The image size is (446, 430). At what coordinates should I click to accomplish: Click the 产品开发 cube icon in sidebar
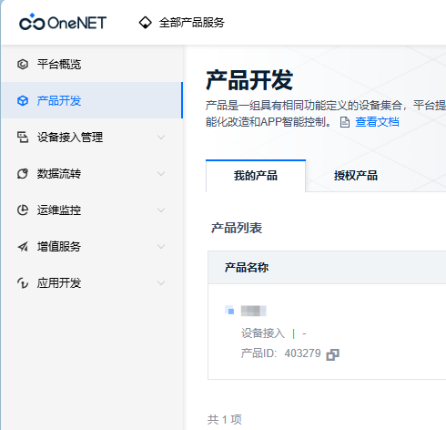23,100
